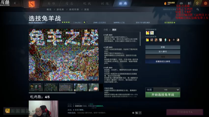The width and height of the screenshot is (209, 117).
Task: Click the thumbs-up rating icon
Action: pyautogui.click(x=84, y=22)
